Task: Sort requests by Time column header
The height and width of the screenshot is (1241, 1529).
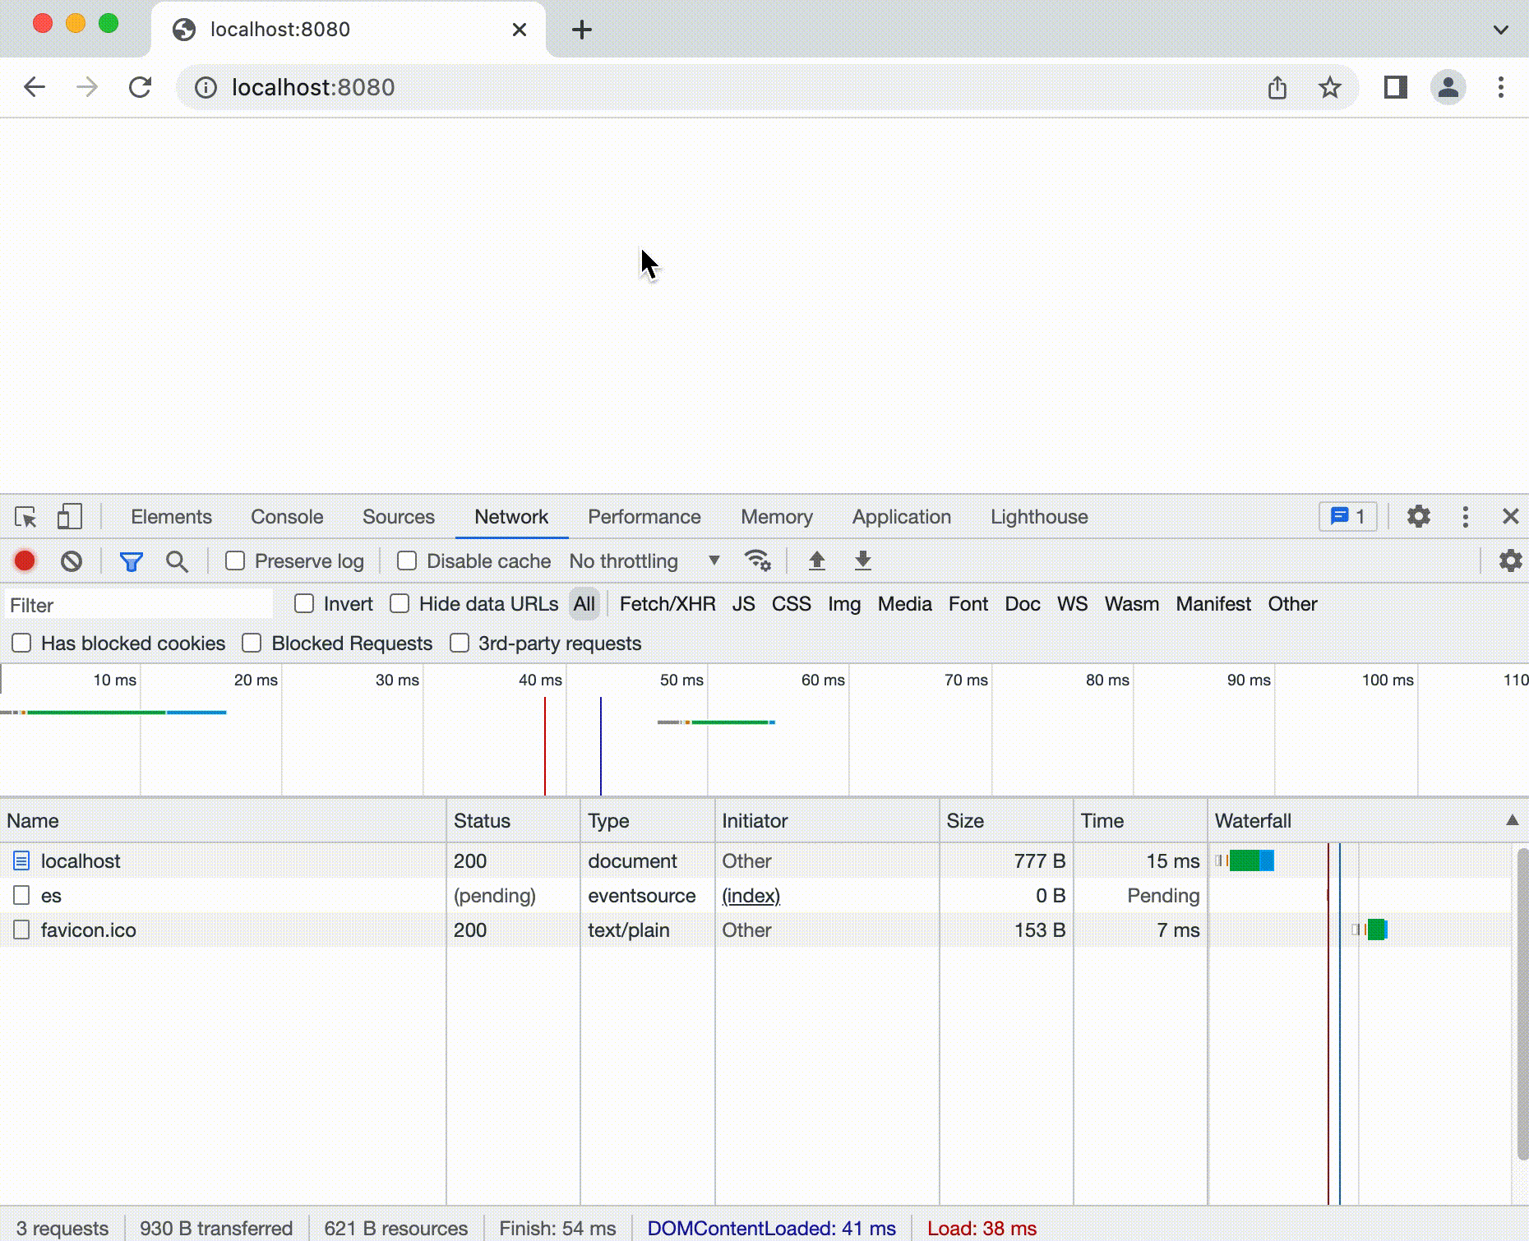Action: [1140, 820]
